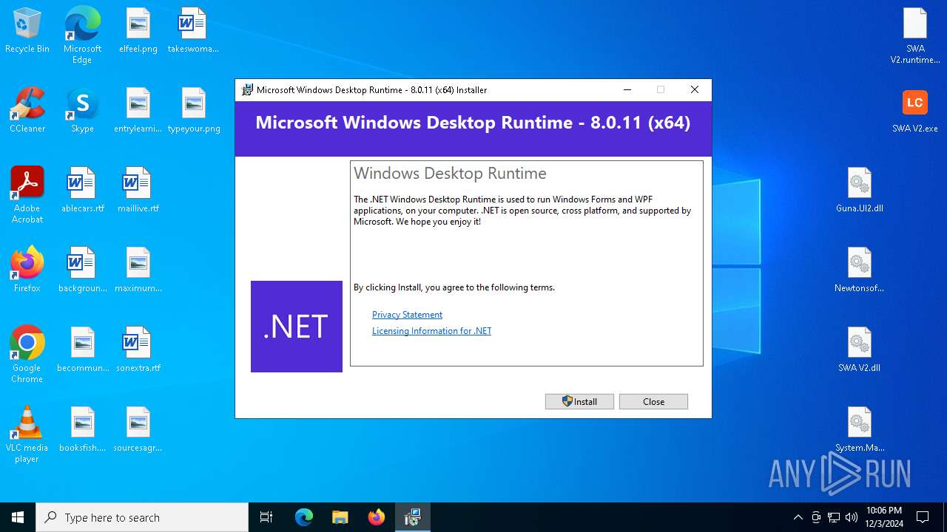Open the Windows Start menu

(18, 517)
